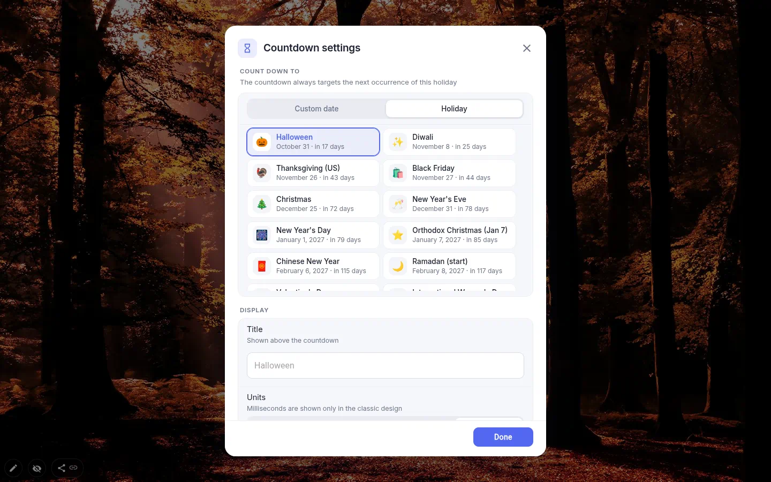Image resolution: width=771 pixels, height=482 pixels.
Task: Select the Halloween pumpkin icon
Action: pyautogui.click(x=262, y=142)
